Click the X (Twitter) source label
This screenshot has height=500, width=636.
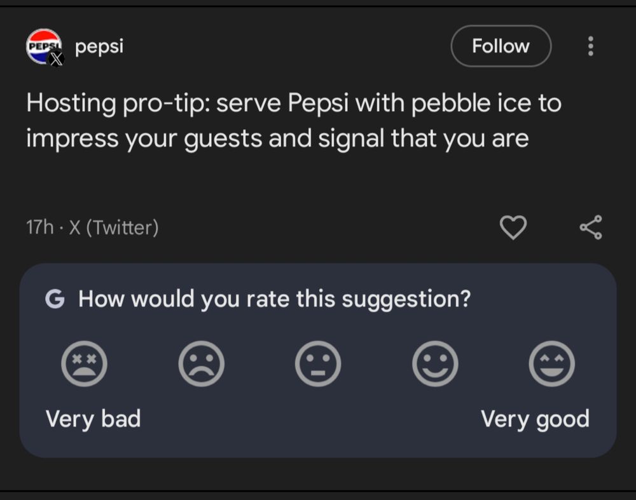point(113,227)
